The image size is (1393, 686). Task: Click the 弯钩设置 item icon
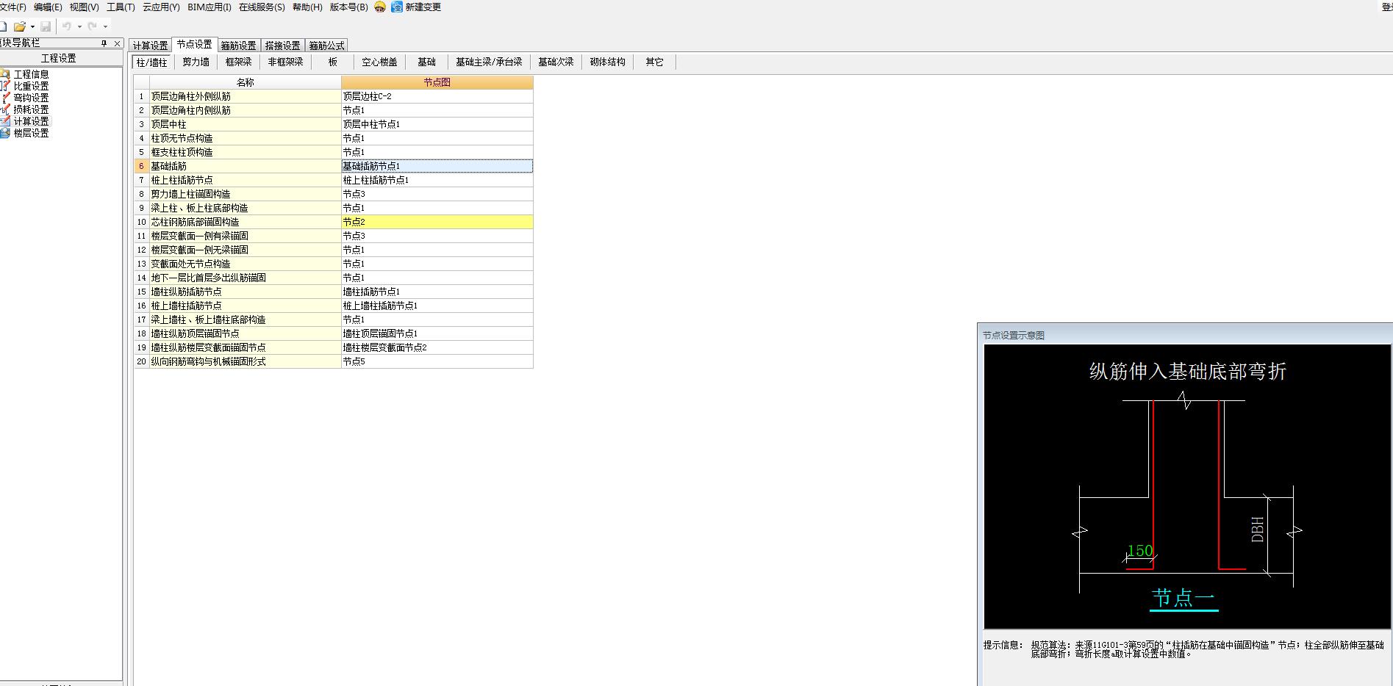coord(5,98)
